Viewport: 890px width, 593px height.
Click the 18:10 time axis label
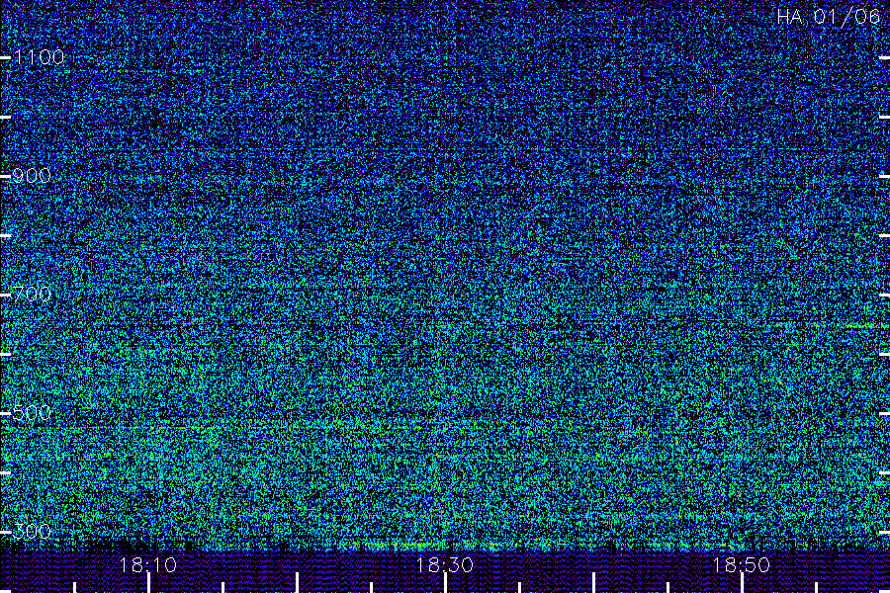[148, 565]
